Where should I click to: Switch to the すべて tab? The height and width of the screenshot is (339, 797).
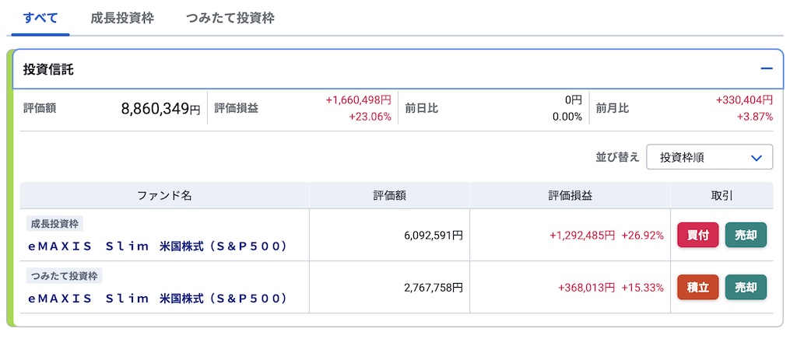point(40,18)
